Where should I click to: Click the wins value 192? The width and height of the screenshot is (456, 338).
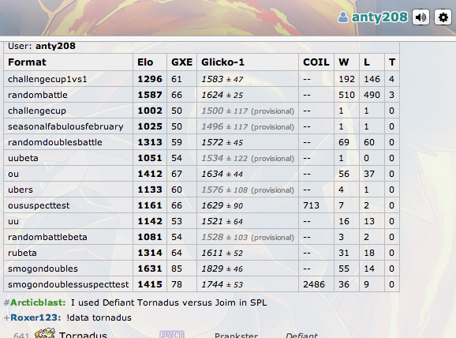coord(346,79)
